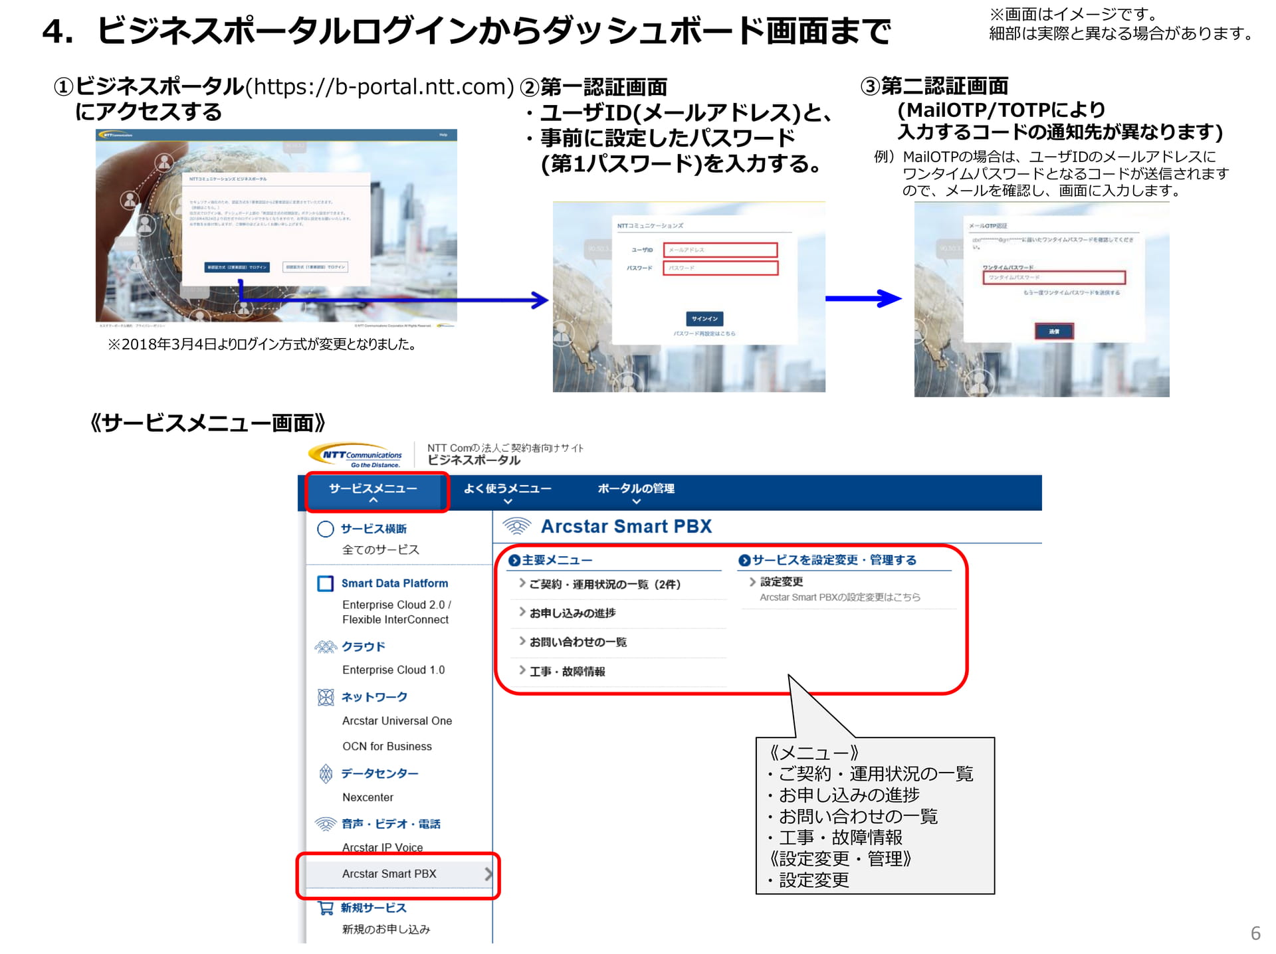
Task: Open 工事・故障情報
Action: point(567,672)
